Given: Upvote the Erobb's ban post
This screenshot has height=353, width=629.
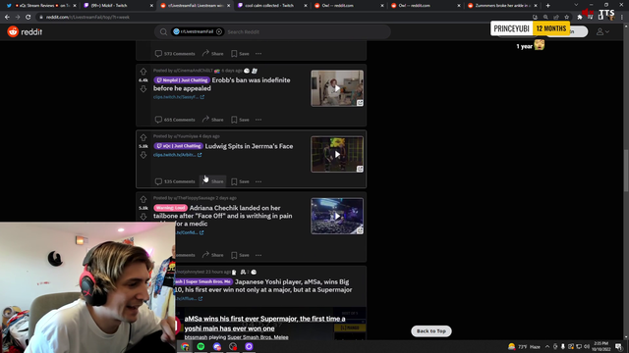Looking at the screenshot, I should click(143, 72).
